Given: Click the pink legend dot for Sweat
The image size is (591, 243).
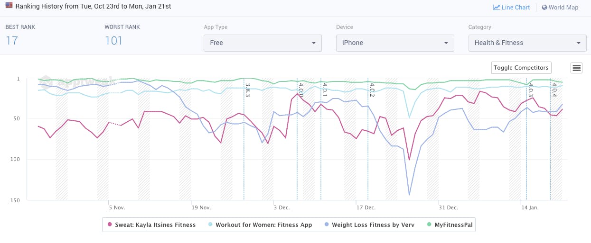Looking at the screenshot, I should [x=110, y=225].
